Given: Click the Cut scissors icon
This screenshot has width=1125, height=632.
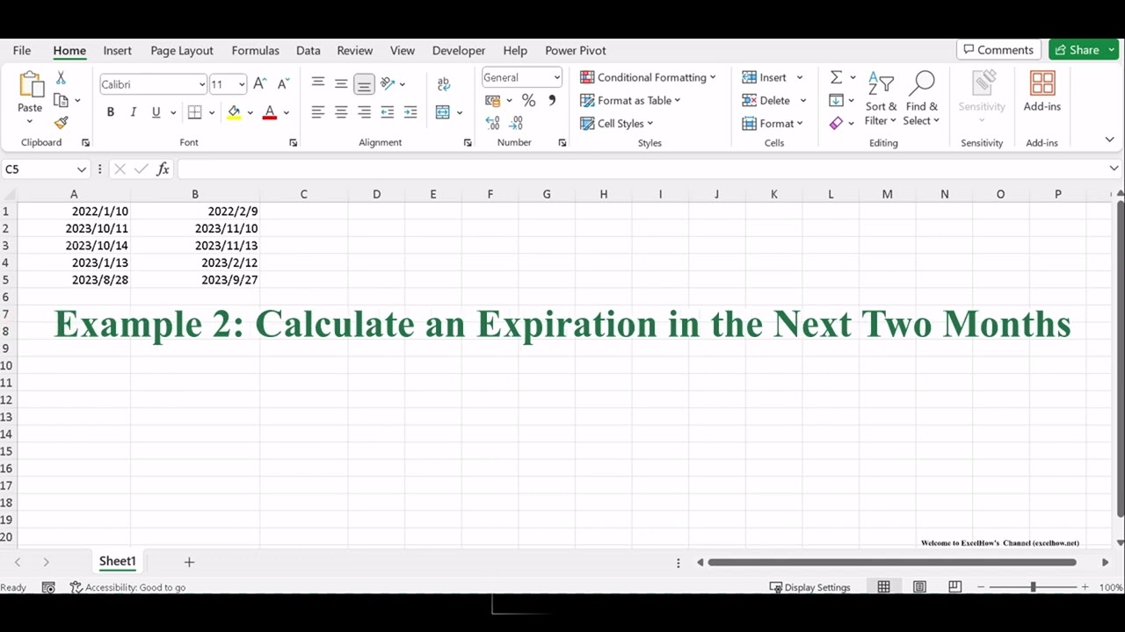Looking at the screenshot, I should tap(61, 78).
